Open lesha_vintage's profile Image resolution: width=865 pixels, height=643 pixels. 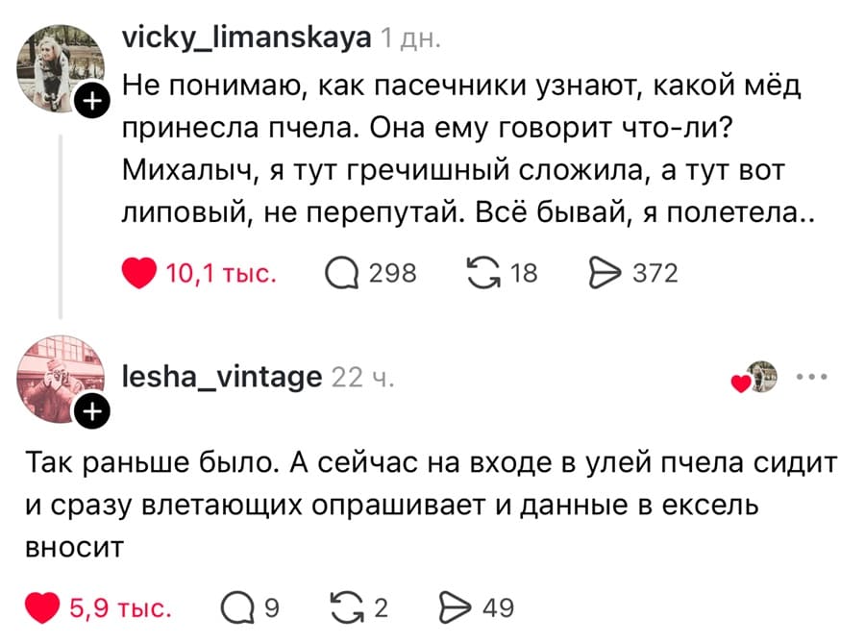pyautogui.click(x=219, y=378)
